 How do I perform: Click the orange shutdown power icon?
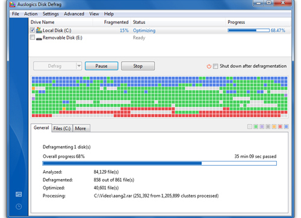[209, 66]
